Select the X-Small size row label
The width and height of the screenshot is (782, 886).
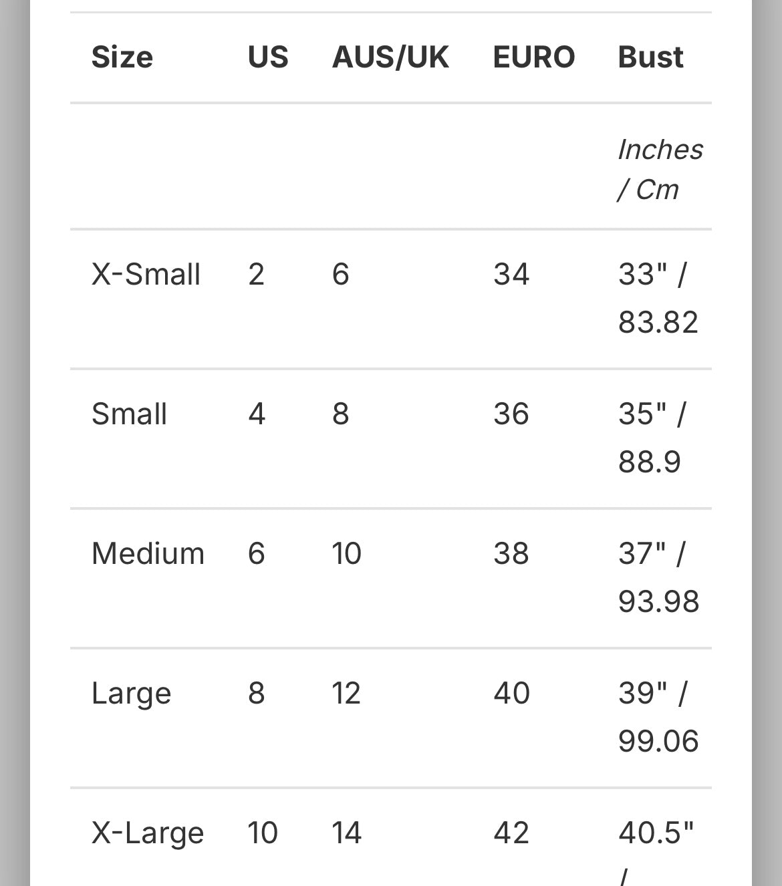coord(146,275)
